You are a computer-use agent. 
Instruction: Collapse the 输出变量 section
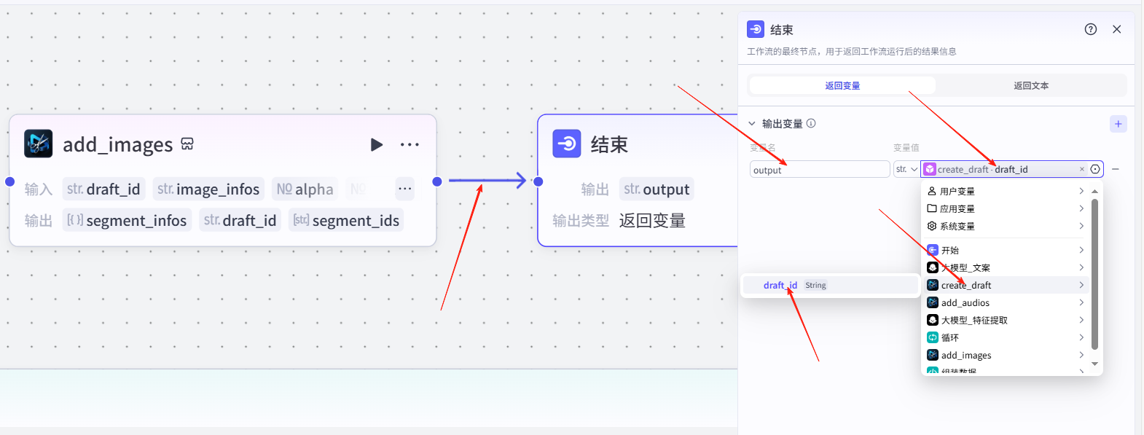(752, 124)
